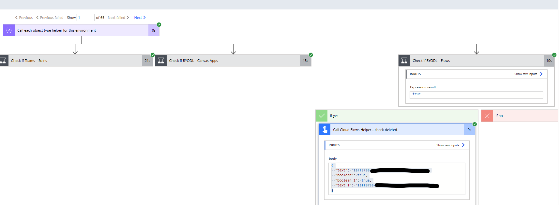Click the 21s duration on Check if Teams - Solns
Image resolution: width=559 pixels, height=205 pixels.
(x=147, y=61)
